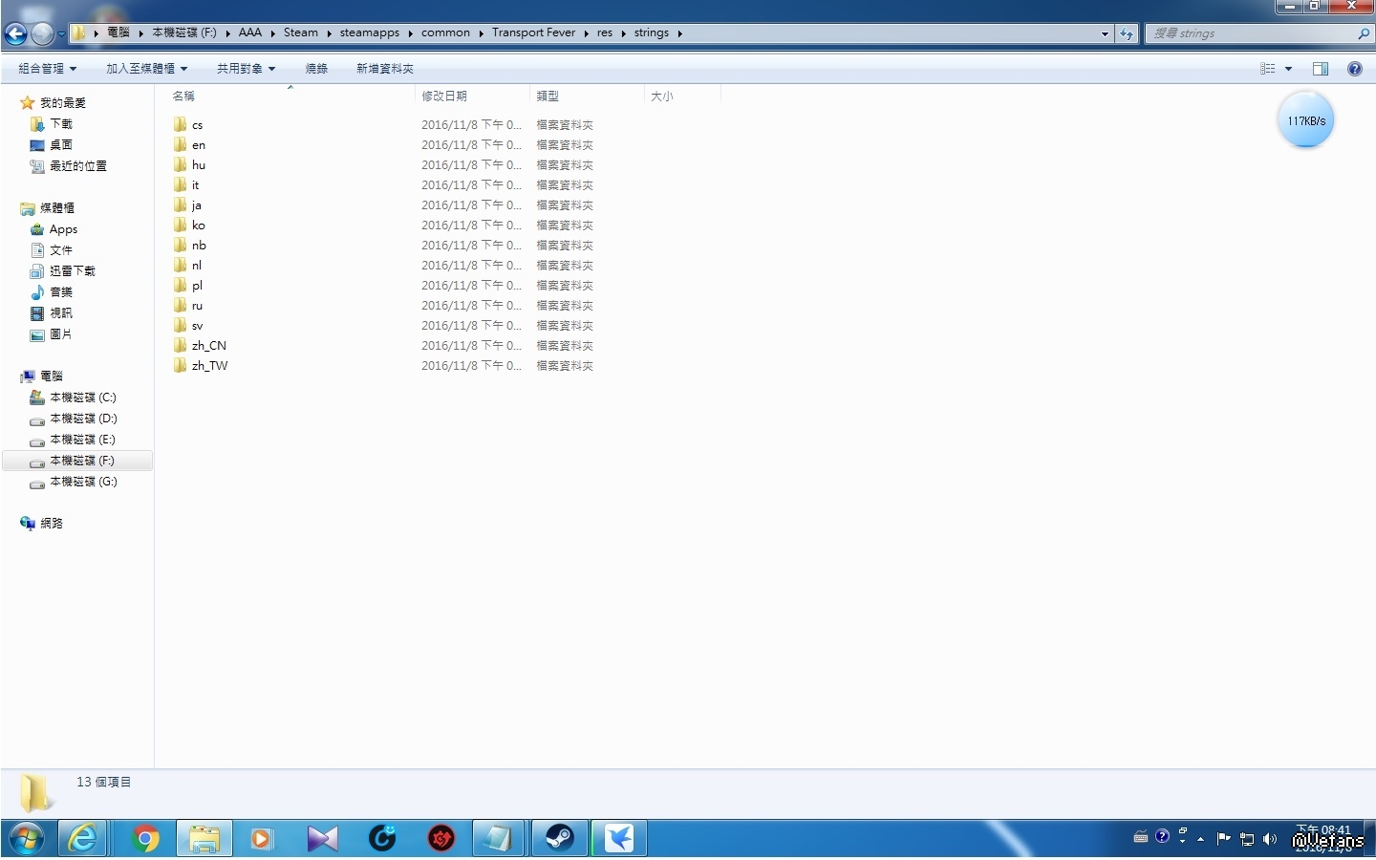Open the Visual Studio taskbar icon
Viewport: 1376px width, 860px height.
pos(322,839)
